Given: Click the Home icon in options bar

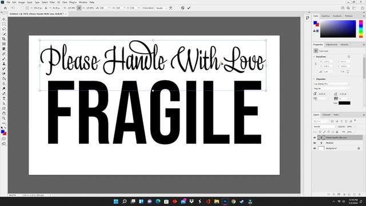Looking at the screenshot, I should [x=5, y=8].
